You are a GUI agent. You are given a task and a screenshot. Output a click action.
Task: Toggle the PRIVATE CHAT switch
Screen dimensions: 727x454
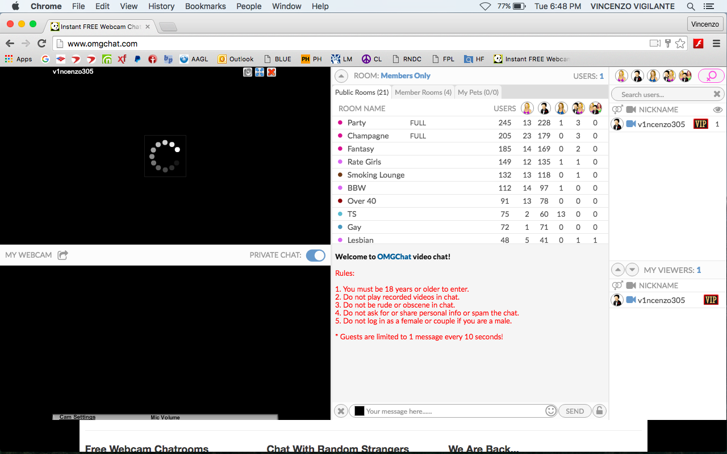coord(316,255)
